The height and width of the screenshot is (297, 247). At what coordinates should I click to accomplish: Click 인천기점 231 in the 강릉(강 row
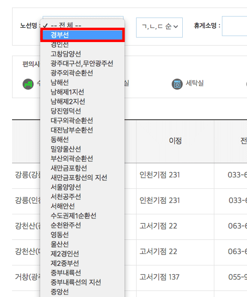[160, 175]
